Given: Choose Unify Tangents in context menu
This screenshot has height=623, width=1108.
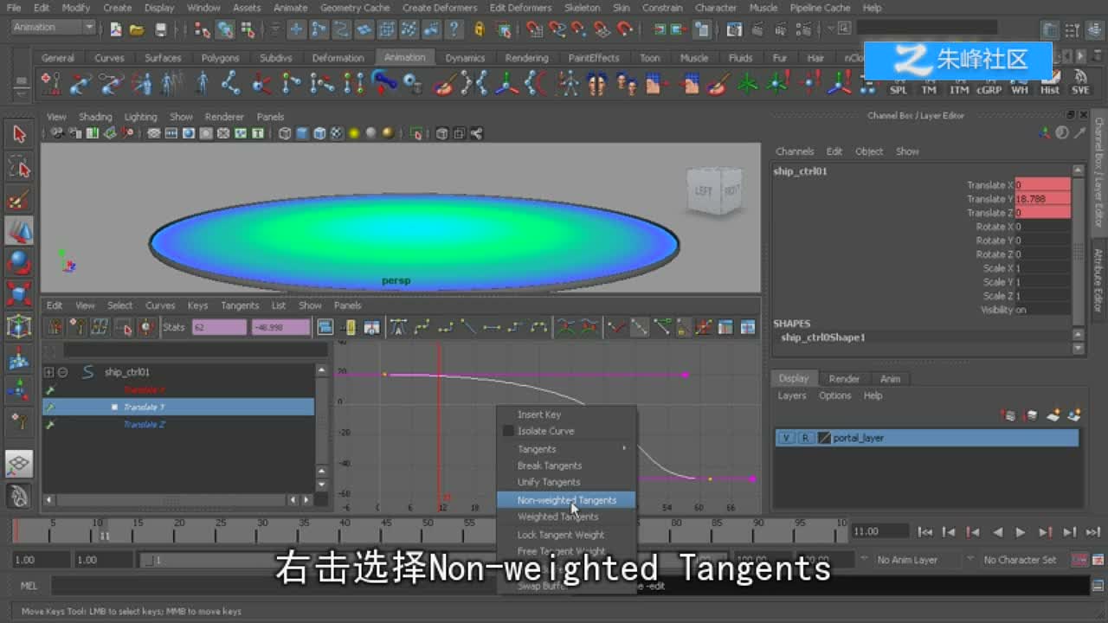Looking at the screenshot, I should pos(566,482).
